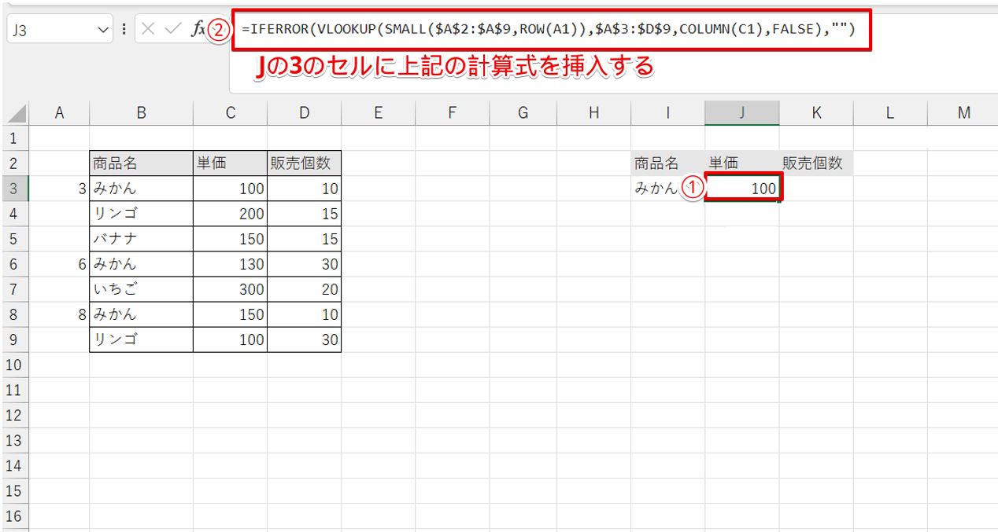This screenshot has height=532, width=998.
Task: Select cell B7 containing いちご
Action: [x=141, y=289]
